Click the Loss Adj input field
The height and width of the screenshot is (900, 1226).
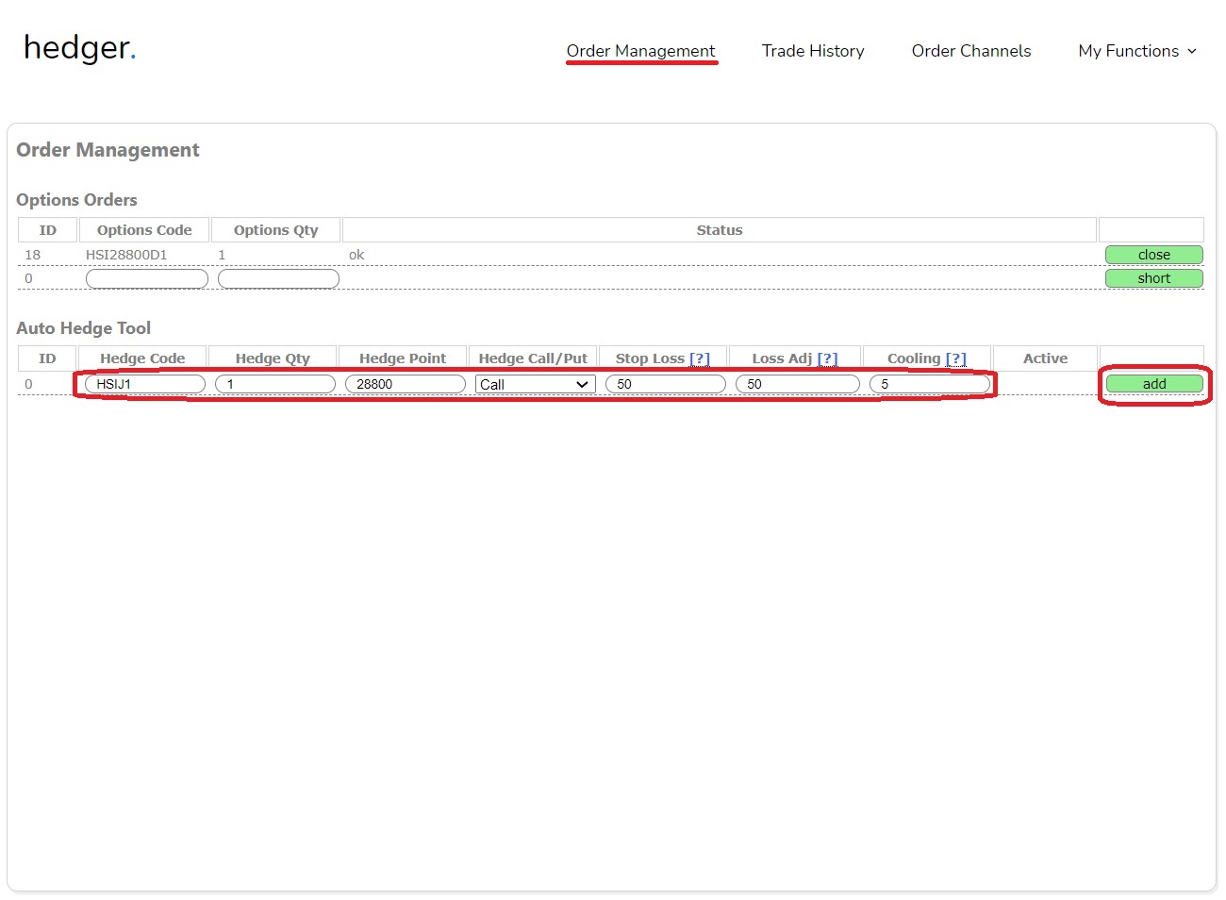[x=797, y=384]
